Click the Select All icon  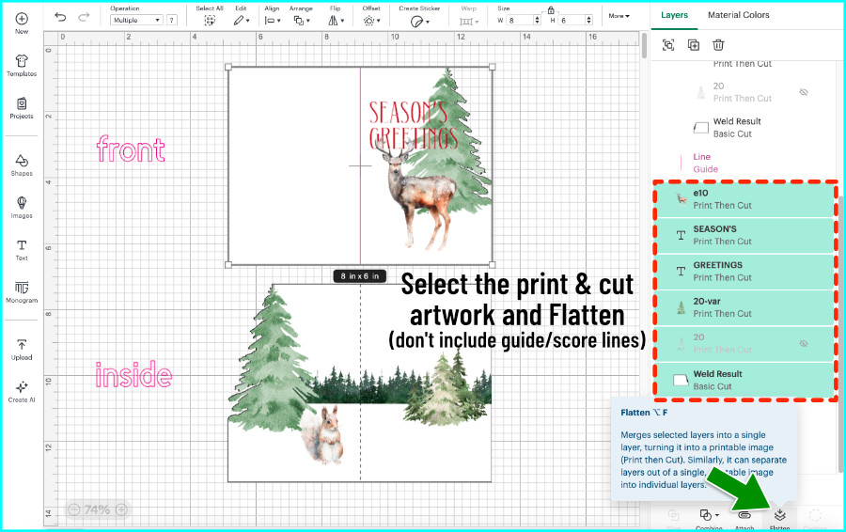pyautogui.click(x=210, y=20)
